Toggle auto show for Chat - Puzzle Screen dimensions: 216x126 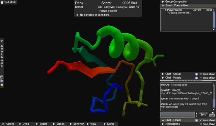pyautogui.click(x=200, y=78)
